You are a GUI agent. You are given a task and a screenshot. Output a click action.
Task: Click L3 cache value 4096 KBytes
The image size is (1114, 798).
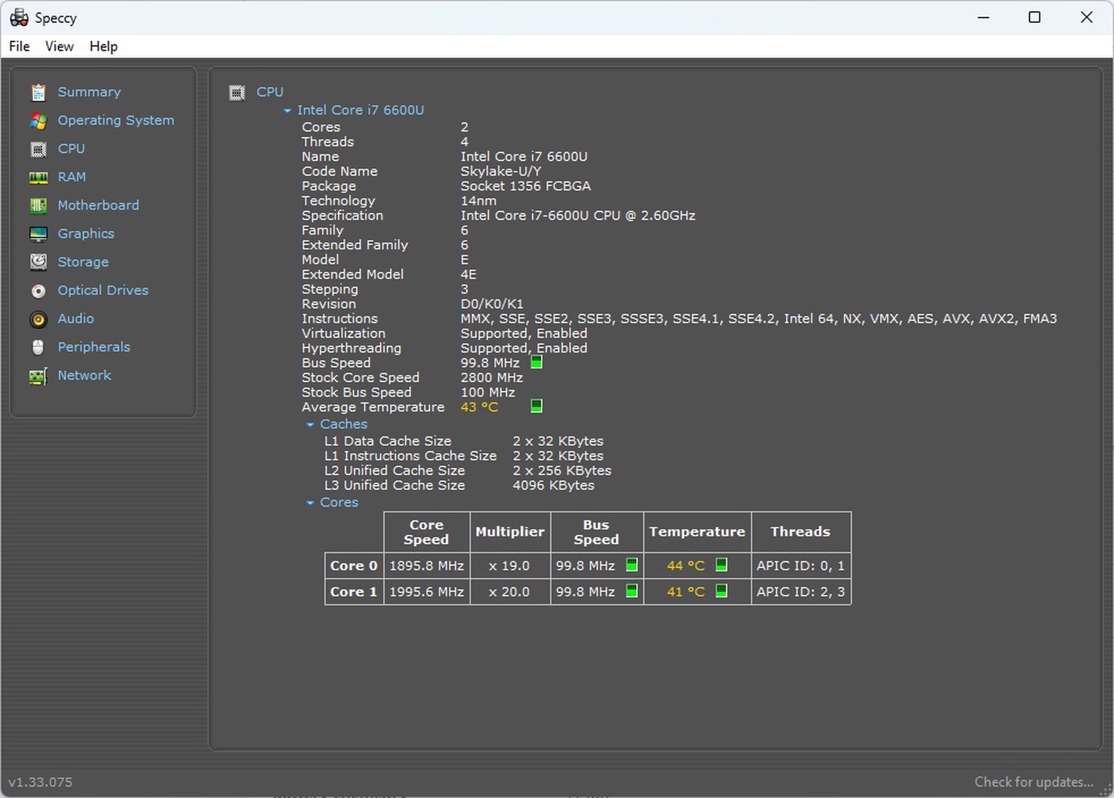point(554,486)
